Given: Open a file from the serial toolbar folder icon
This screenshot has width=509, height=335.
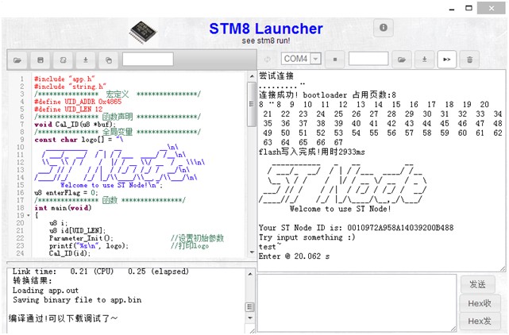Looking at the screenshot, I should pyautogui.click(x=402, y=60).
